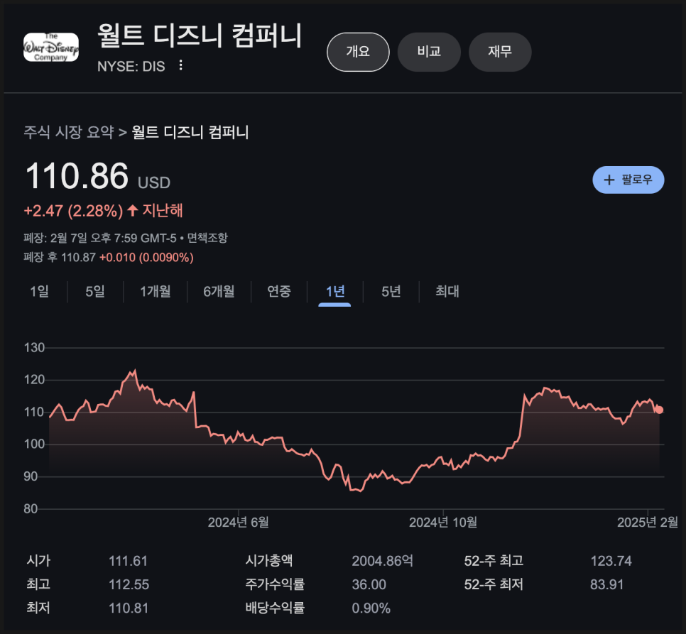Click the Walt Disney Company logo
This screenshot has height=634, width=686.
(50, 48)
